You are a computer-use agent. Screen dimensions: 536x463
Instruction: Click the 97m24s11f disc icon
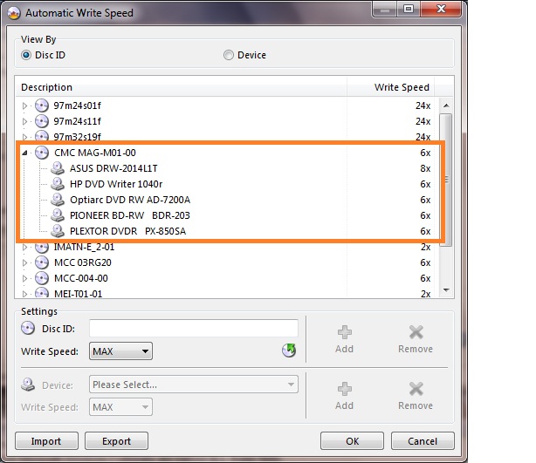42,121
